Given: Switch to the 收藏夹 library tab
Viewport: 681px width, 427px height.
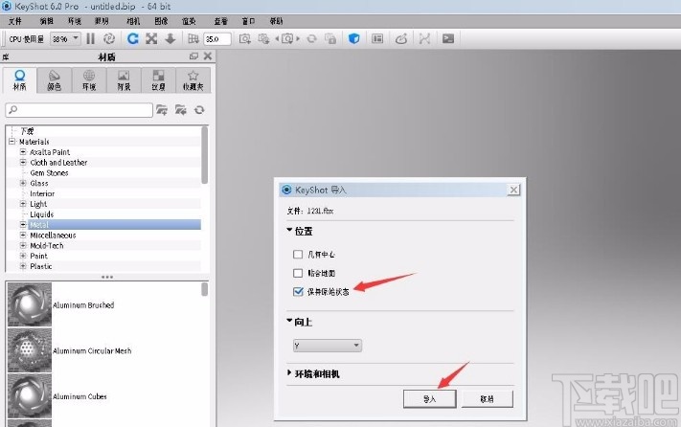Looking at the screenshot, I should pos(193,80).
